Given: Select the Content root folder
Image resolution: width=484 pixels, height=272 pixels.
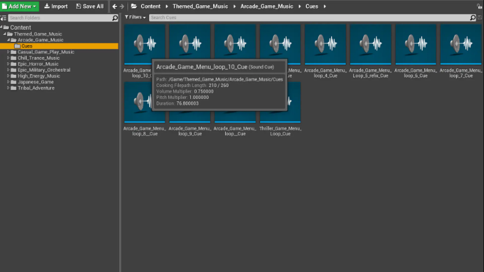Looking at the screenshot, I should tap(20, 27).
